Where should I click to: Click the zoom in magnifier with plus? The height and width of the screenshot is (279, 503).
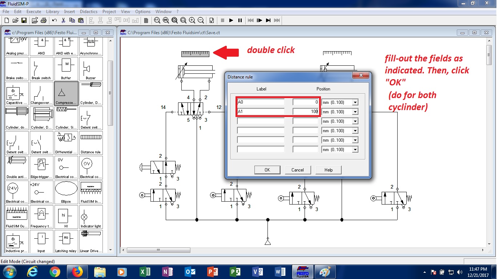click(192, 20)
